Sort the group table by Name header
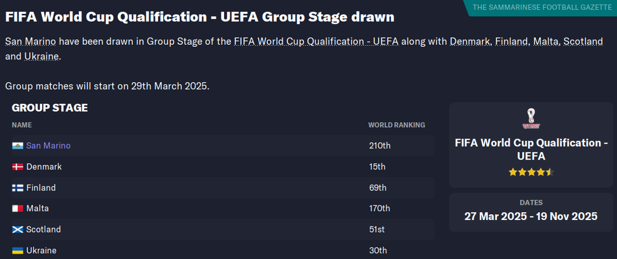The image size is (617, 259). click(x=22, y=125)
